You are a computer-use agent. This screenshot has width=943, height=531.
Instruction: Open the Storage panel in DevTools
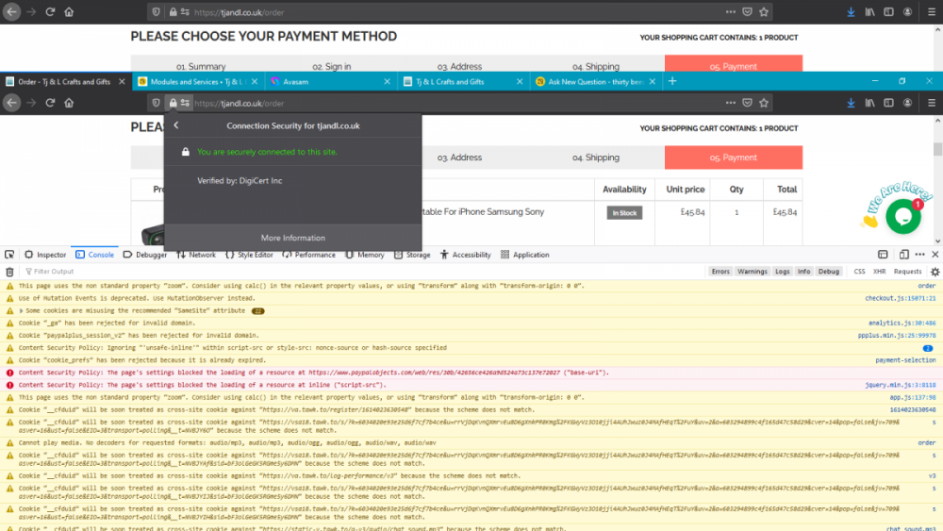[413, 255]
